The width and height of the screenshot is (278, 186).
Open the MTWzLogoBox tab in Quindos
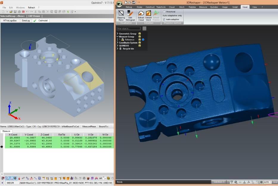click(10, 21)
